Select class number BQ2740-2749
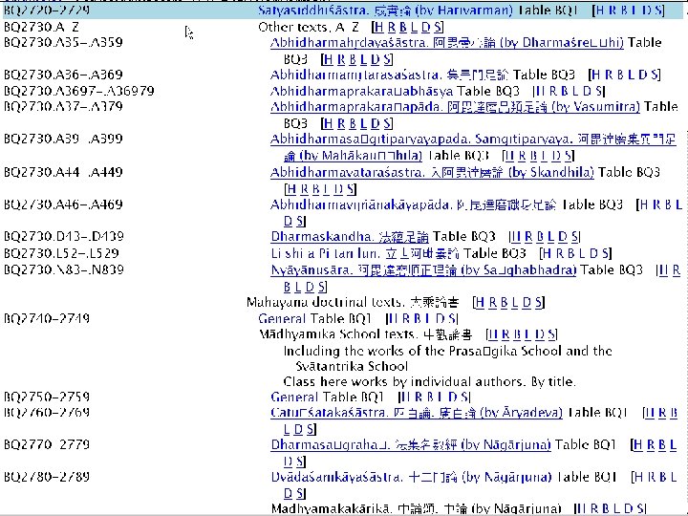Screen dimensions: 688x516 pyautogui.click(x=47, y=318)
